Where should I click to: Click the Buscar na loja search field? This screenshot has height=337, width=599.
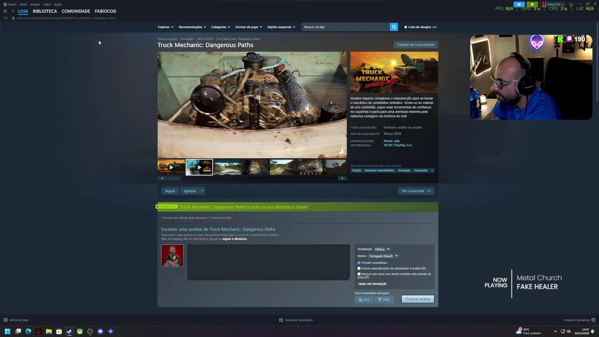(x=345, y=27)
